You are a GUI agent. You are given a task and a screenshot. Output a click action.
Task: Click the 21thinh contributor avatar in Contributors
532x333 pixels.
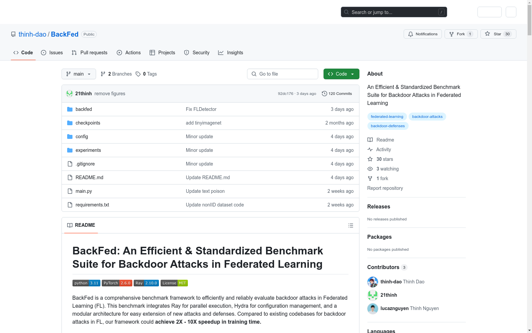[x=373, y=295]
